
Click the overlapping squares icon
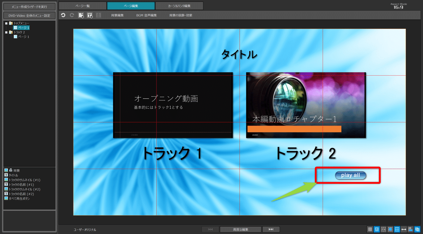(x=418, y=229)
